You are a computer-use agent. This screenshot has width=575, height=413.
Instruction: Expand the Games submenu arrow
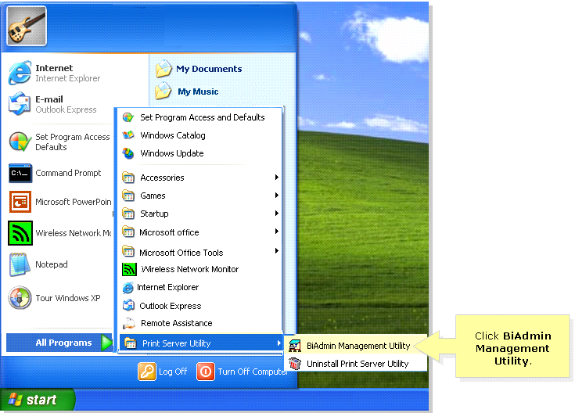(277, 195)
